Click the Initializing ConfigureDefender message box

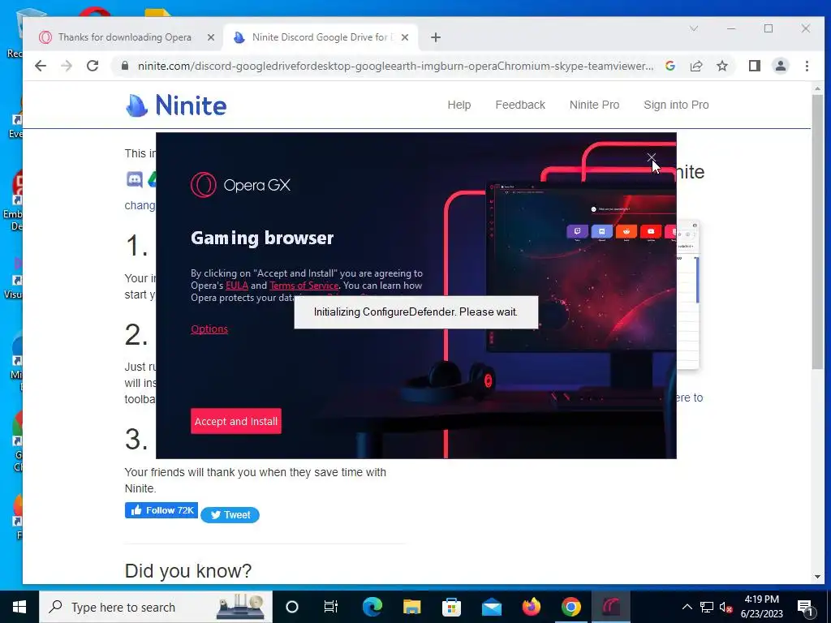click(x=416, y=312)
